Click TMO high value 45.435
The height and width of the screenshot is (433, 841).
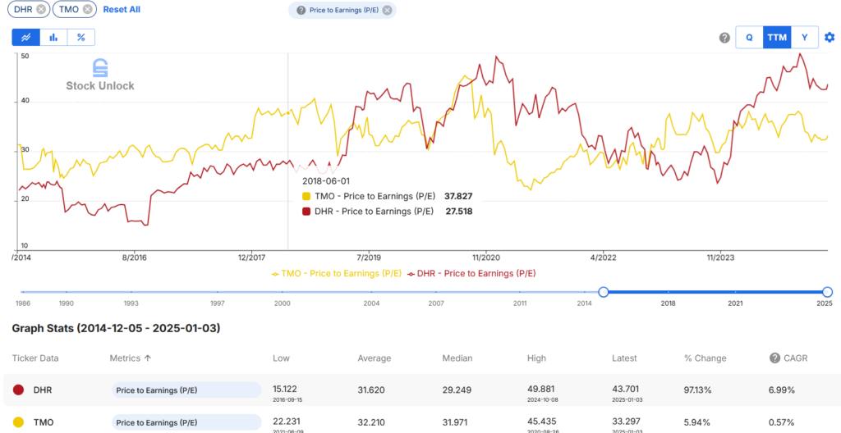540,422
